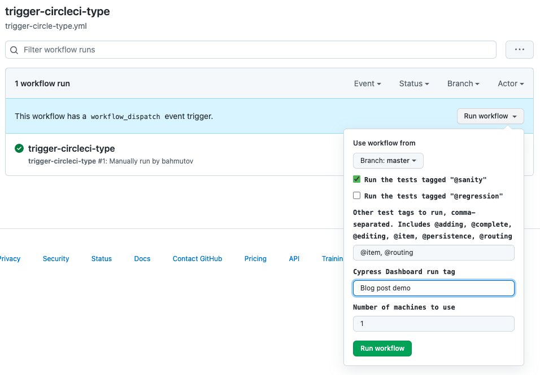
Task: Visit the bahmutov user link
Action: (x=178, y=161)
